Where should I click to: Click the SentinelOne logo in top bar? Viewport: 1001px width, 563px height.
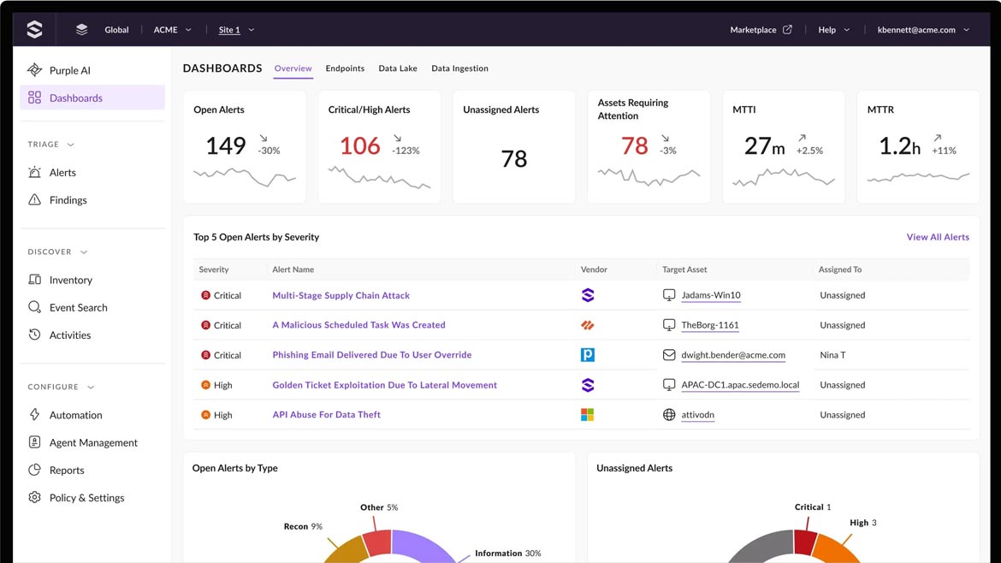click(34, 30)
